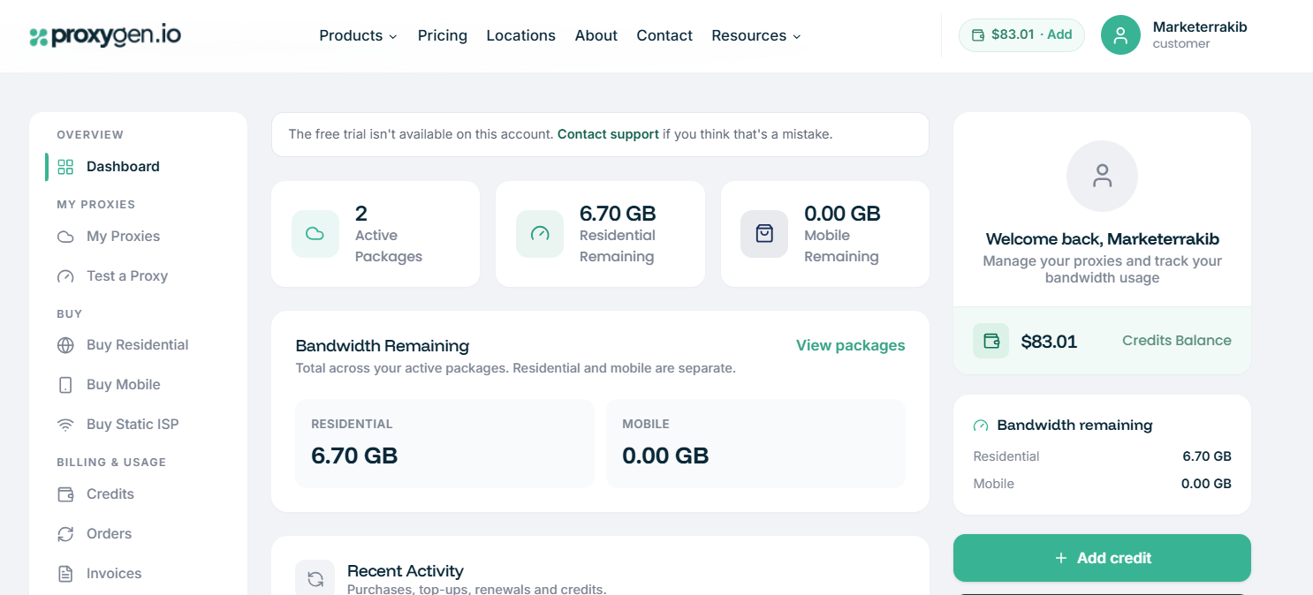Click the customer role label under the username
This screenshot has height=595, width=1313.
[x=1181, y=44]
